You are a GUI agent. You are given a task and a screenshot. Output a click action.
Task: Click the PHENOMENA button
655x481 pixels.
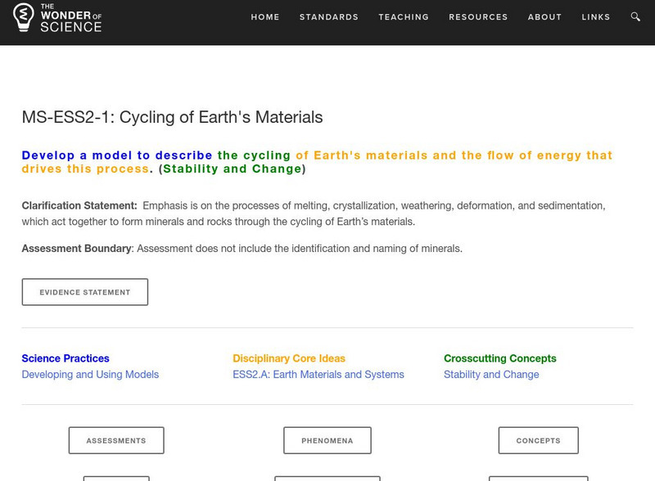point(328,440)
